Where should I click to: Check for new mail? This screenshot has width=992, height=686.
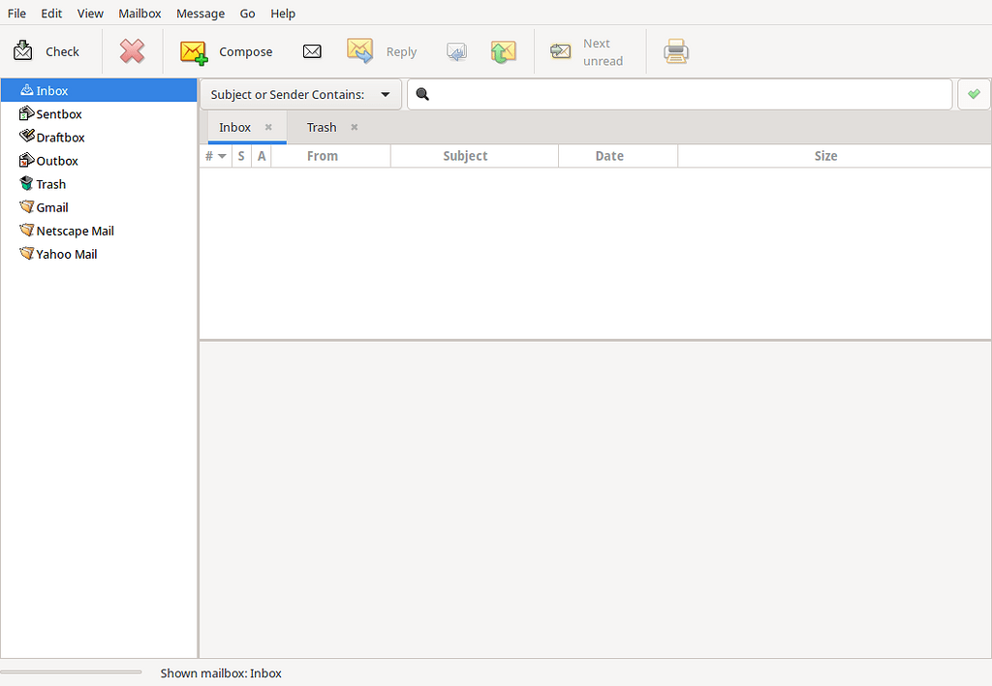pyautogui.click(x=48, y=50)
